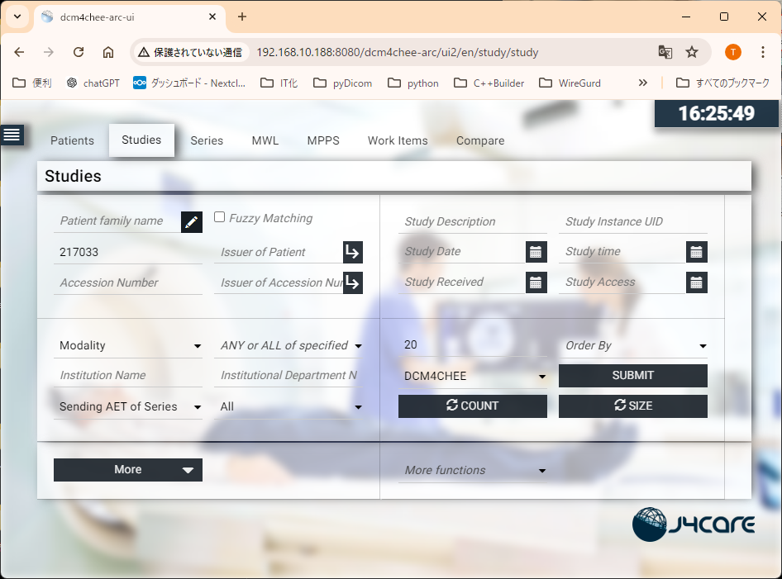Click the SUBMIT button
Viewport: 782px width, 579px height.
tap(633, 376)
